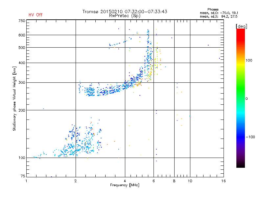Click the y-axis tick label '100' on the height axis
Viewport: 263px width, 197px height.
(x=22, y=158)
